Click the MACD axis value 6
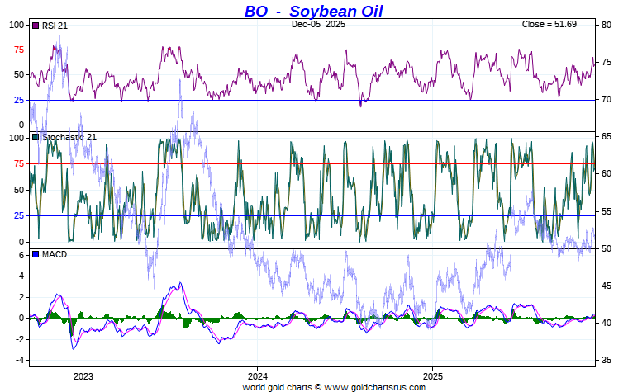 (x=21, y=255)
